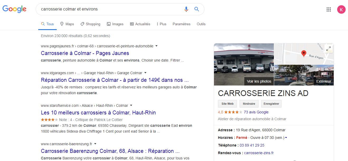Screen dimensions: 348x161
Task: Open Réparation Carrosserie à Colmar result
Action: [115, 80]
